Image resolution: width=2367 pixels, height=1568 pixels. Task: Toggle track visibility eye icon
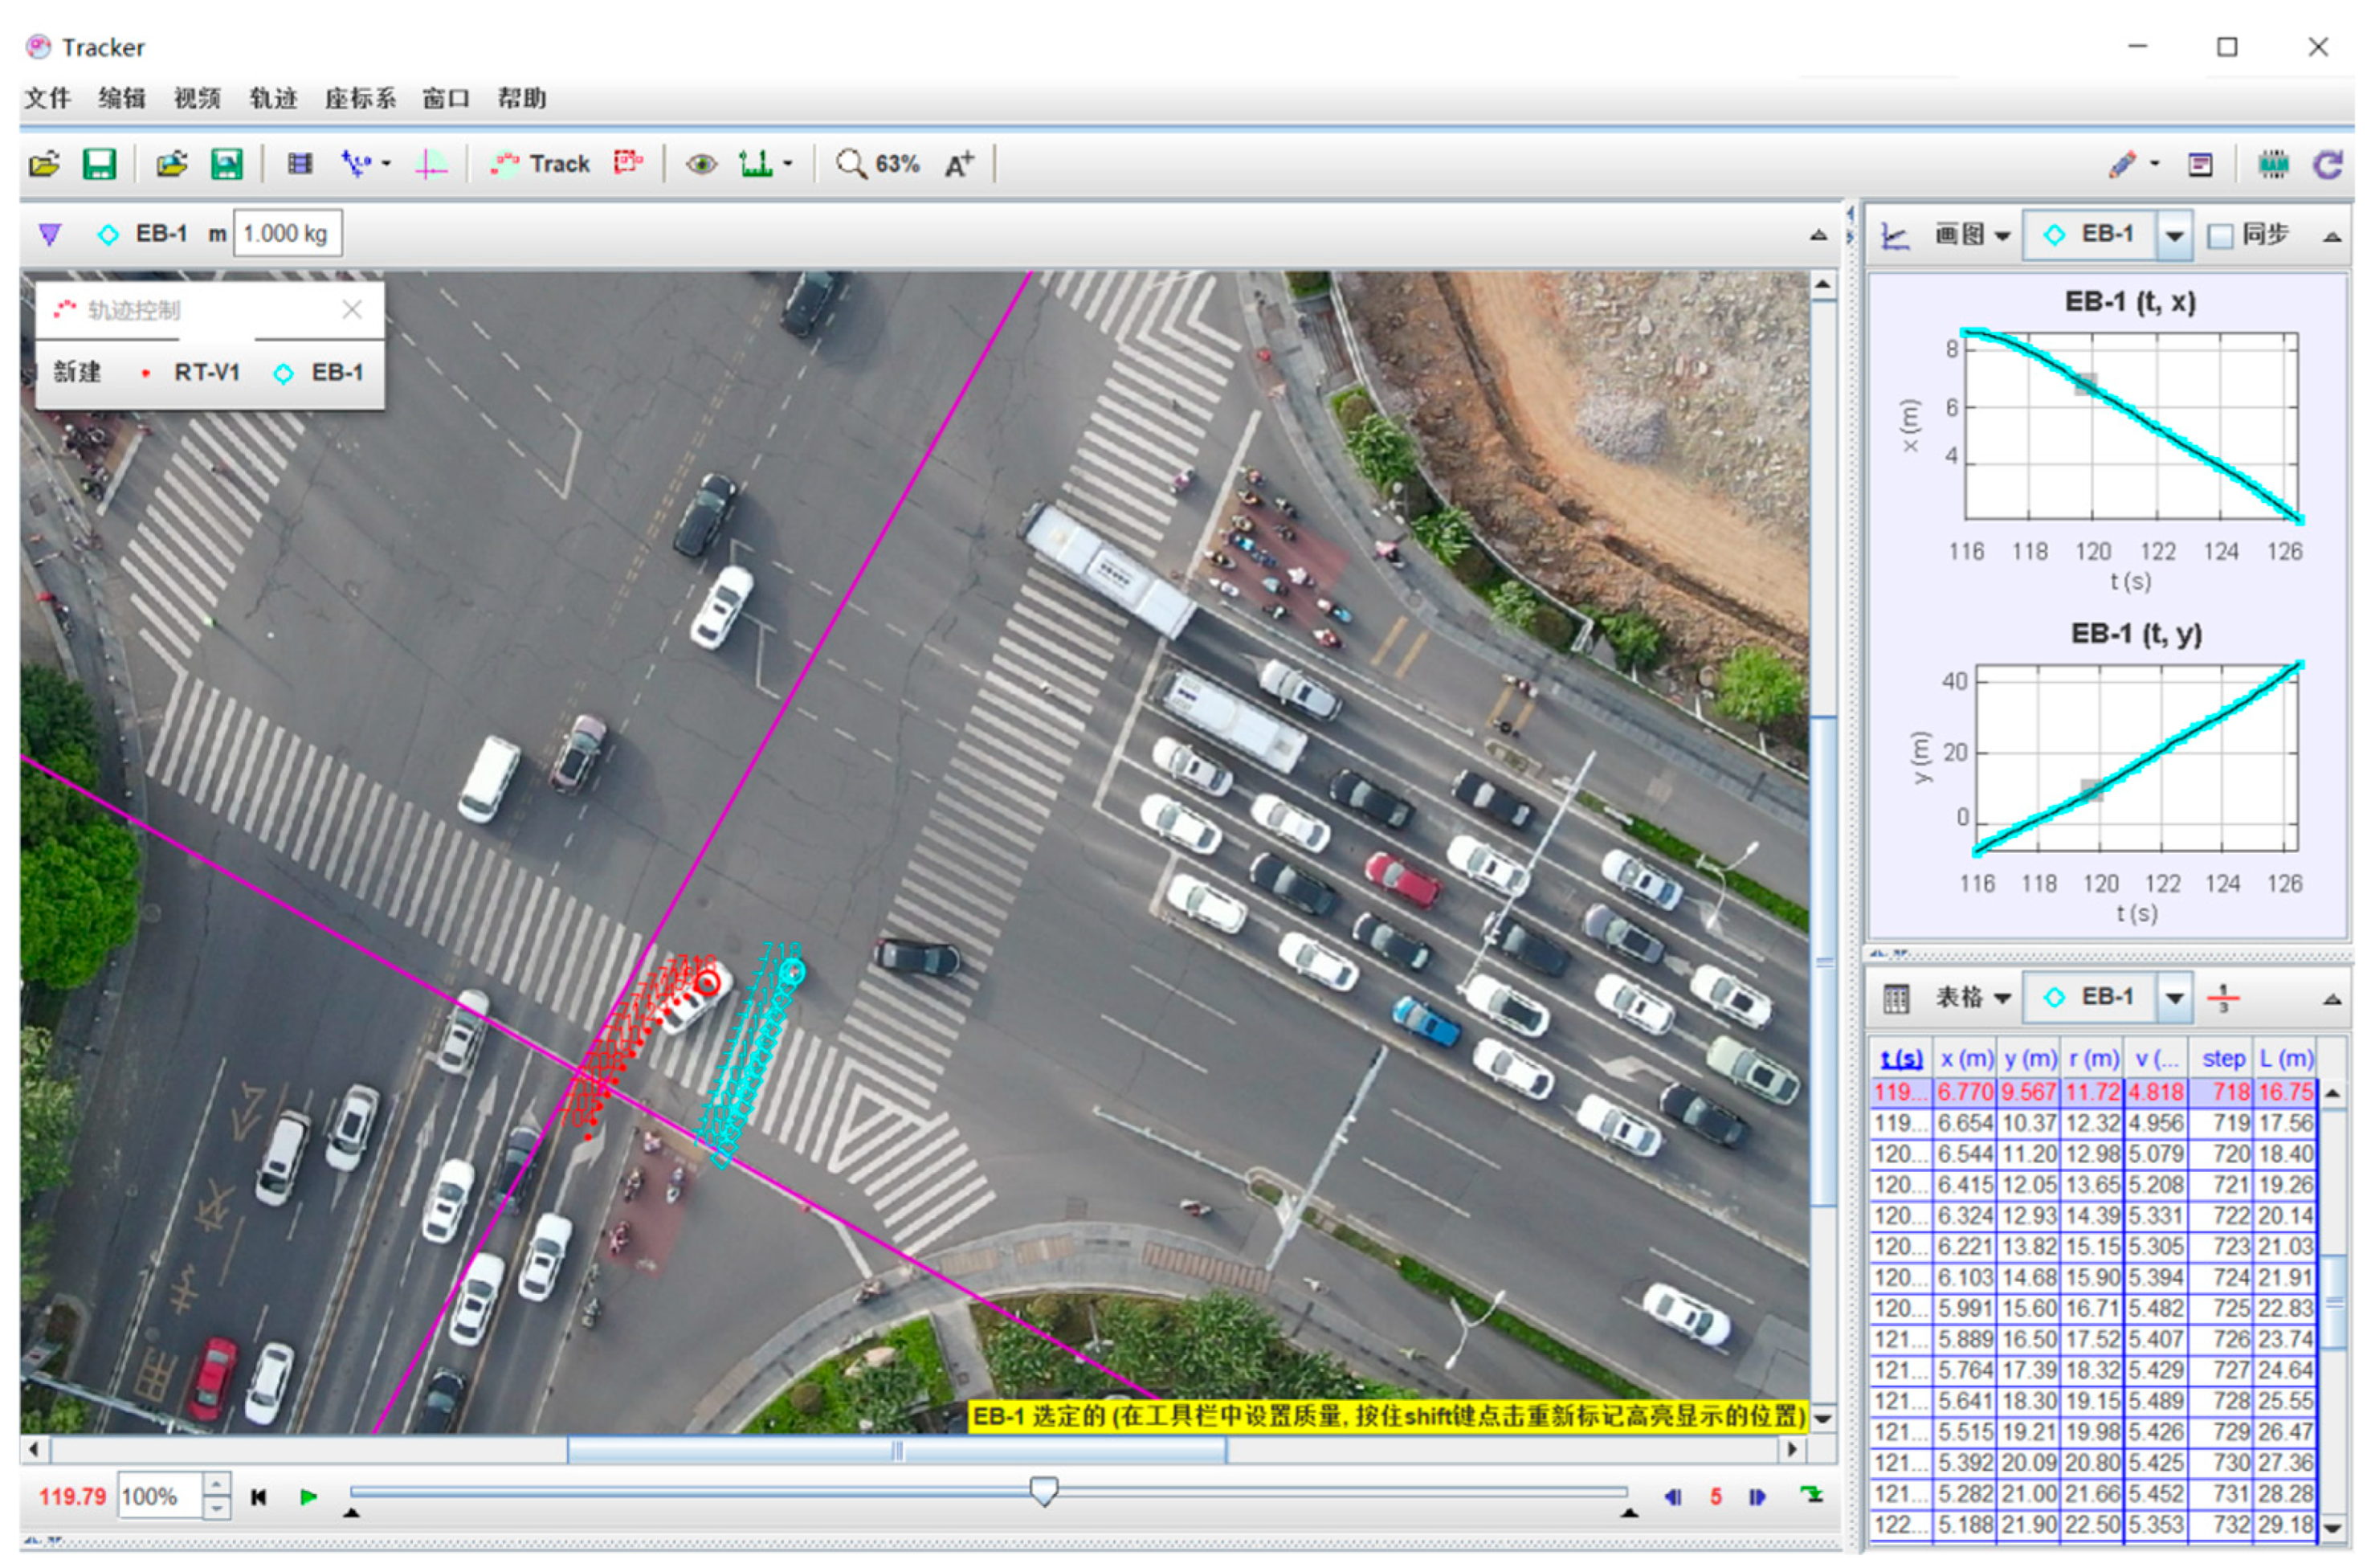point(700,164)
